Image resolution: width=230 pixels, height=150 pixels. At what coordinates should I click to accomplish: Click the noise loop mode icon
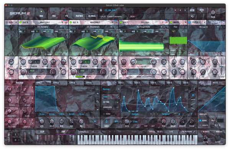174,31
